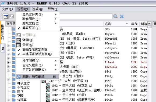The height and width of the screenshot is (102, 156).
Task: Click the name cell 005
Action: [107, 29]
